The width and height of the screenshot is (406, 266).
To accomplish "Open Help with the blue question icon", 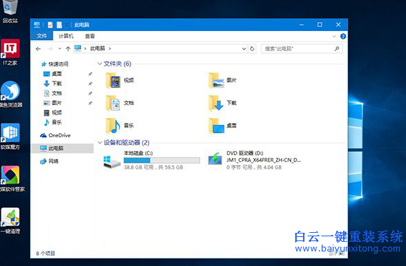I will click(x=343, y=37).
